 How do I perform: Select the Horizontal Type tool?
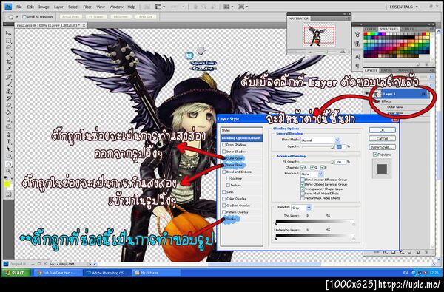(9, 141)
